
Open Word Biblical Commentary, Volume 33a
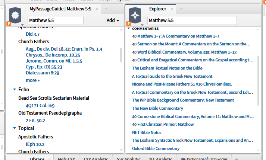pyautogui.click(x=184, y=52)
